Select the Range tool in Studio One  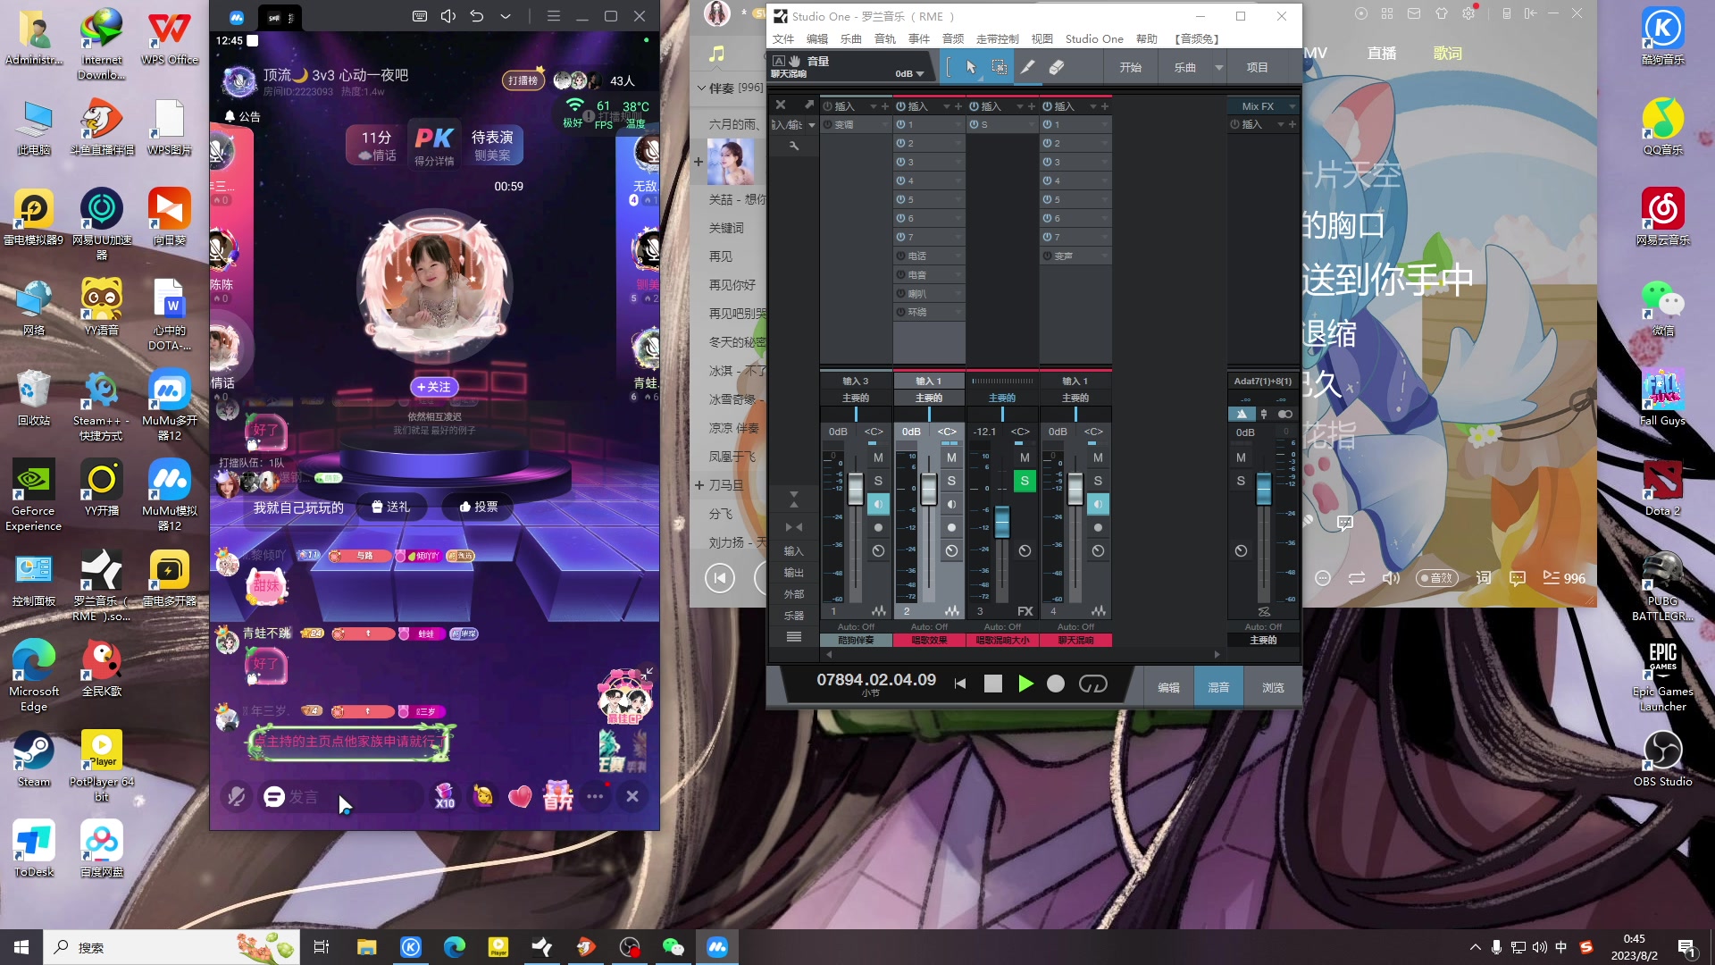click(x=1000, y=67)
